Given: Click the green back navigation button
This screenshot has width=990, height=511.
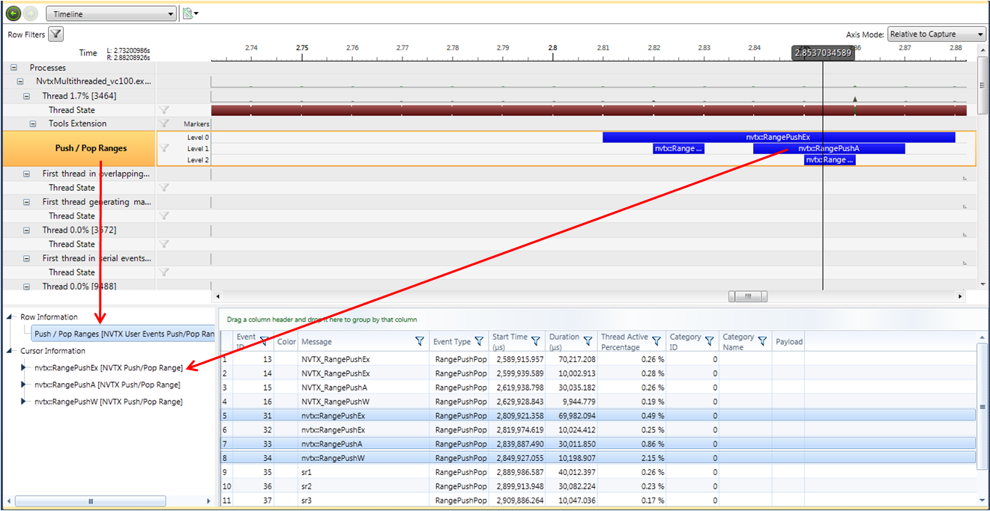Looking at the screenshot, I should click(x=13, y=13).
